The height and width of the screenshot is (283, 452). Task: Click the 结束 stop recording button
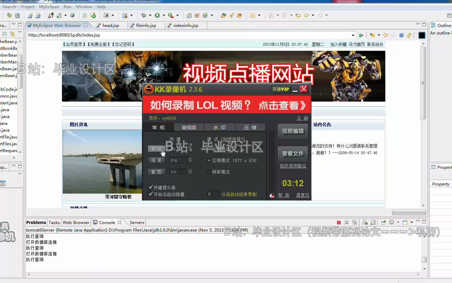[x=157, y=160]
